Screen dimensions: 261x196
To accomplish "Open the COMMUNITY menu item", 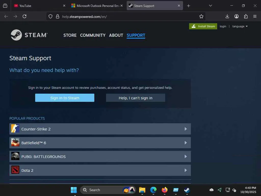I will (x=93, y=35).
